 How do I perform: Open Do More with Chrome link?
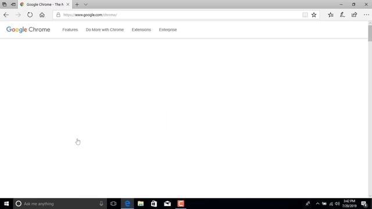pos(105,30)
